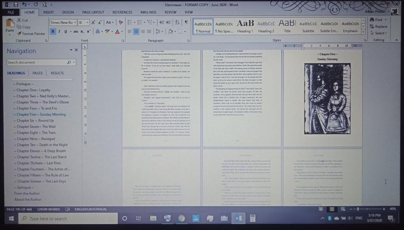Switch to the Pages tab in Navigation pane

(37, 73)
